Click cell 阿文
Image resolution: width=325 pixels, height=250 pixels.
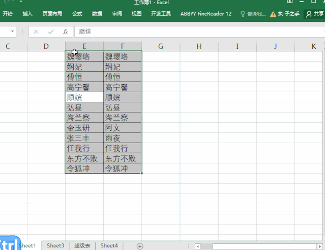pyautogui.click(x=123, y=128)
